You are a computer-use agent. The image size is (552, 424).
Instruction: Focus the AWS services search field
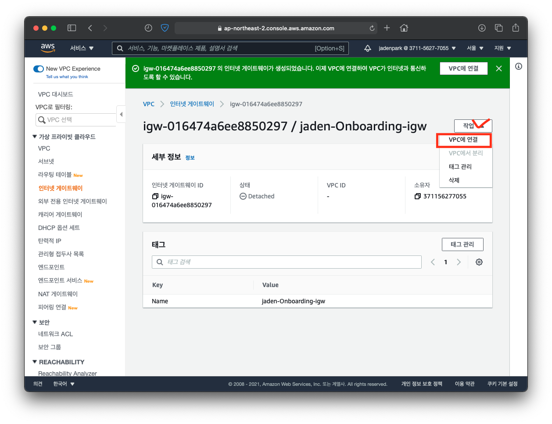coord(230,48)
